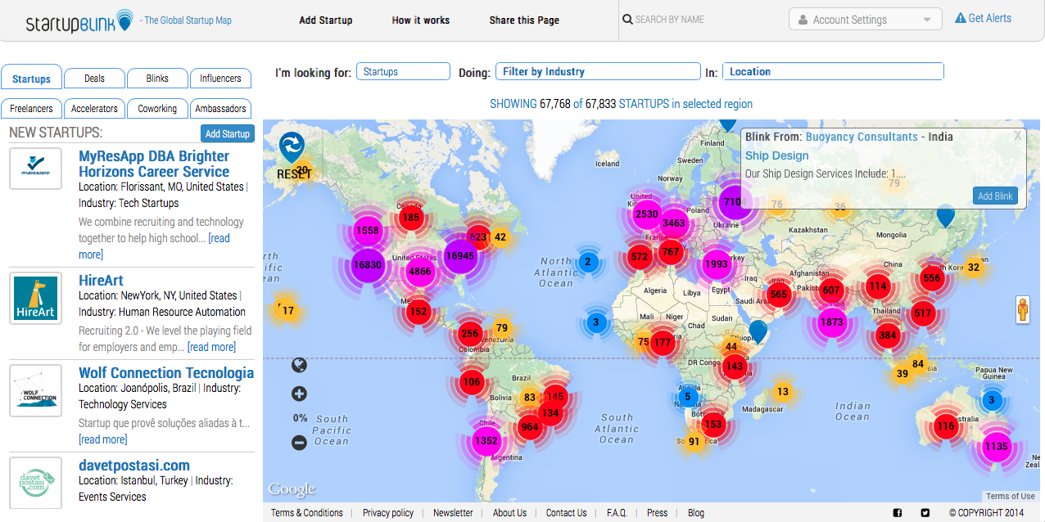The height and width of the screenshot is (522, 1045).
Task: Open the Twitter icon in footer
Action: click(925, 513)
